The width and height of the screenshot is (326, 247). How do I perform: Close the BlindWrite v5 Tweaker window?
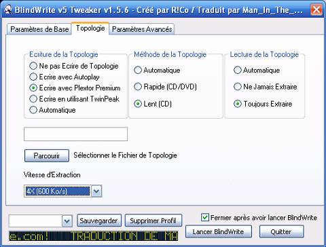[316, 9]
